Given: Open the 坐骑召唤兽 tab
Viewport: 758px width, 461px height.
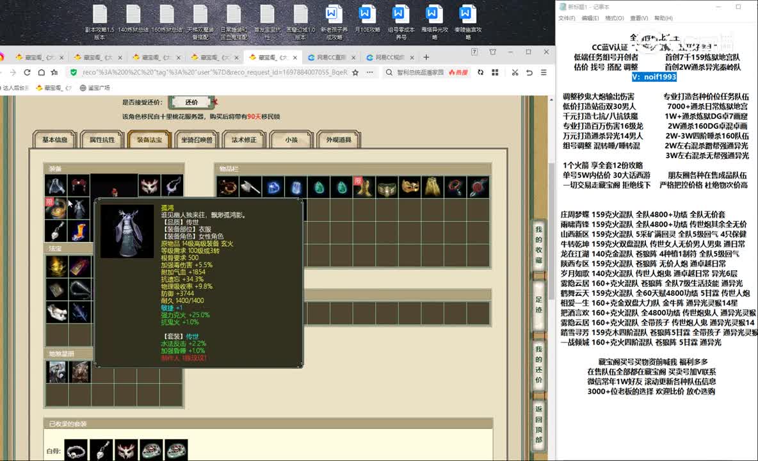Looking at the screenshot, I should pyautogui.click(x=197, y=140).
